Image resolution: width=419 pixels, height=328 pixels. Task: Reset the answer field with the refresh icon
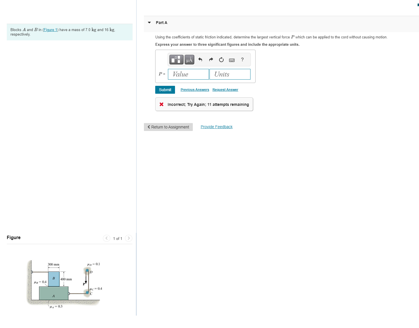tap(221, 60)
